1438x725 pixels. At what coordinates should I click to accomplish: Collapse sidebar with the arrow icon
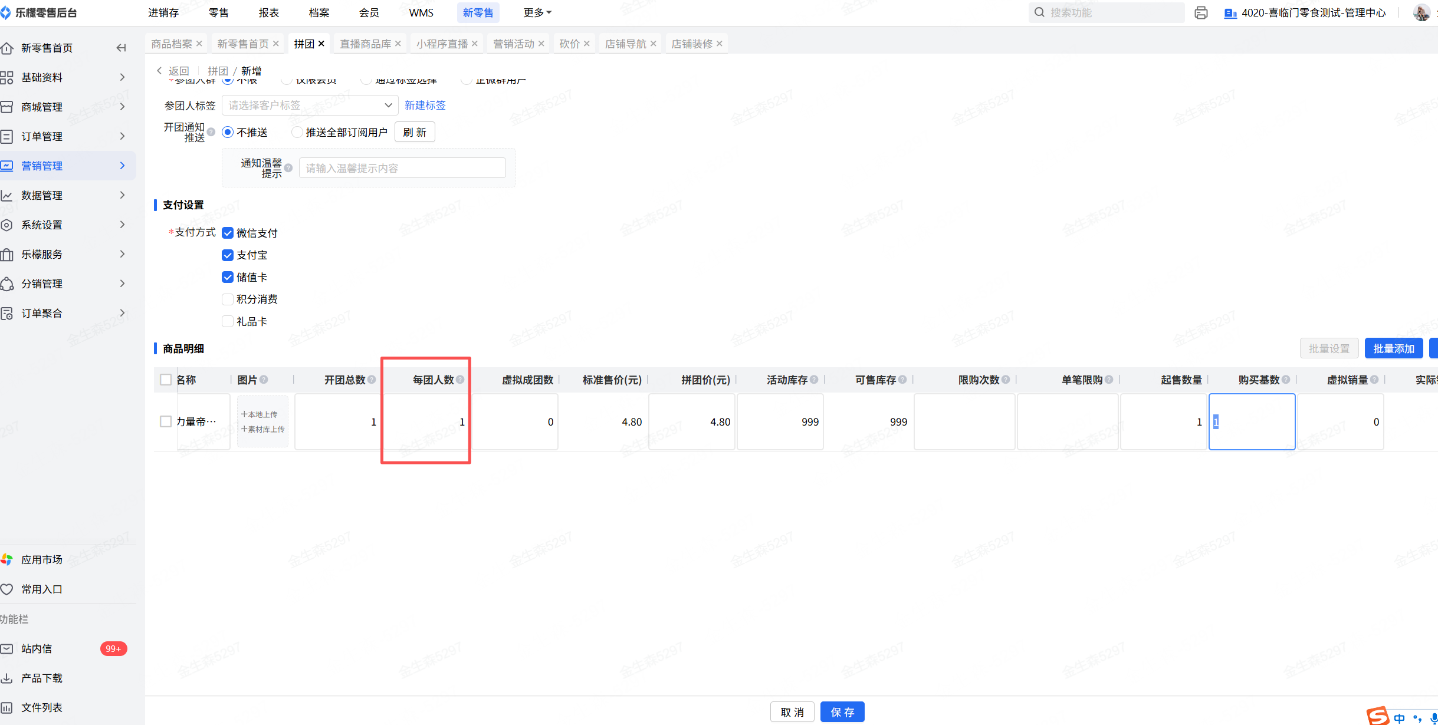point(121,48)
